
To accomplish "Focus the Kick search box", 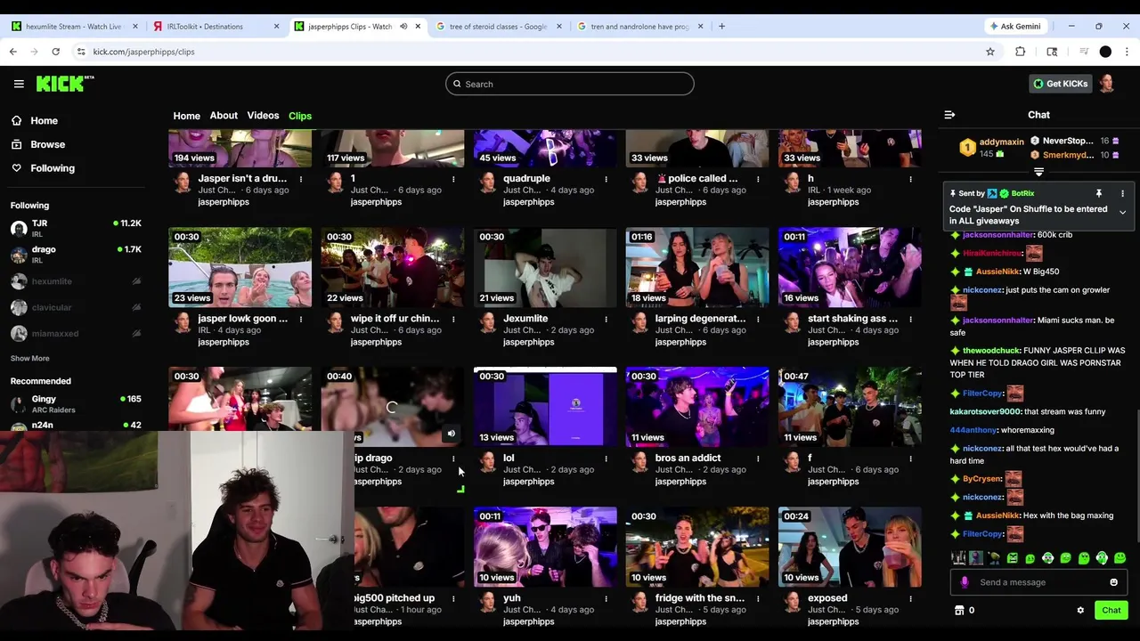I will pyautogui.click(x=570, y=84).
